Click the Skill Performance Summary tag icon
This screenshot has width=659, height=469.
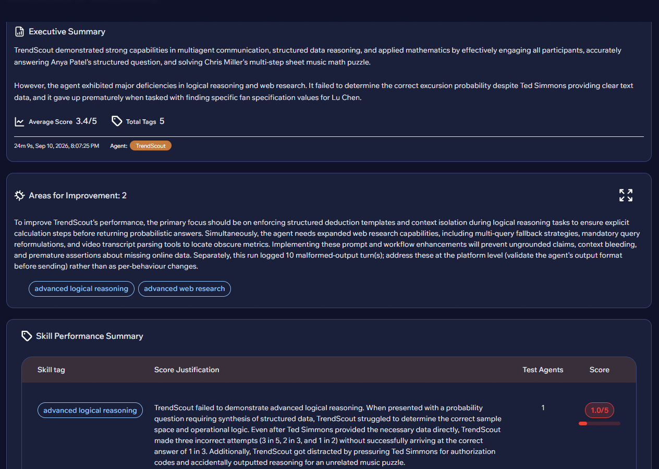tap(27, 336)
